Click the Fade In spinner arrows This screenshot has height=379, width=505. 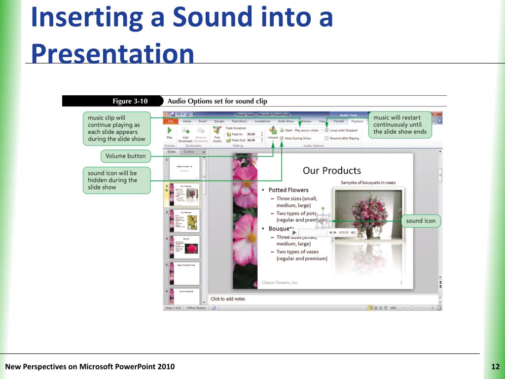pos(262,134)
